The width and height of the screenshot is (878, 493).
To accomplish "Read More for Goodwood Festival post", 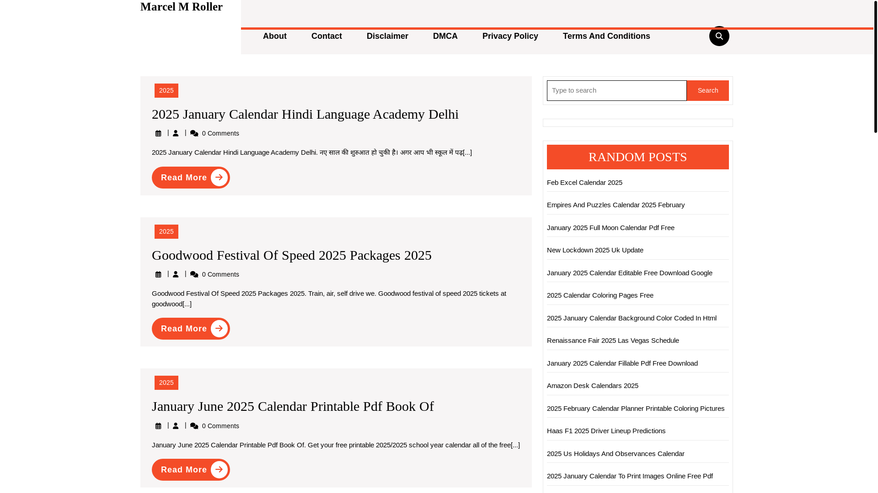I will (191, 329).
